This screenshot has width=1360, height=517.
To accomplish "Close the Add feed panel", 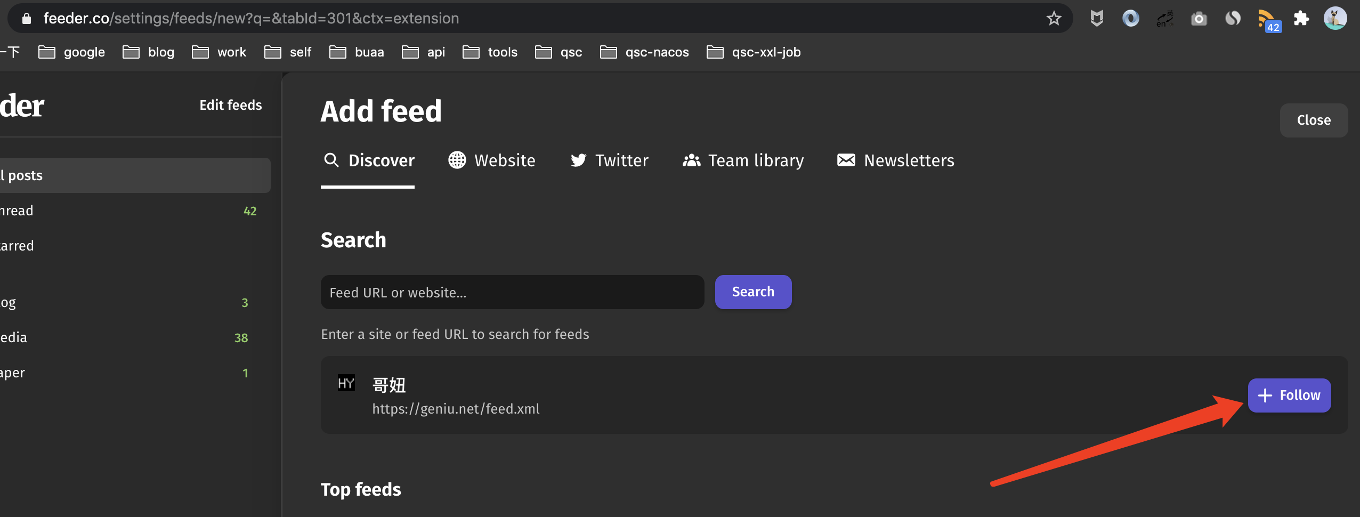I will 1314,120.
